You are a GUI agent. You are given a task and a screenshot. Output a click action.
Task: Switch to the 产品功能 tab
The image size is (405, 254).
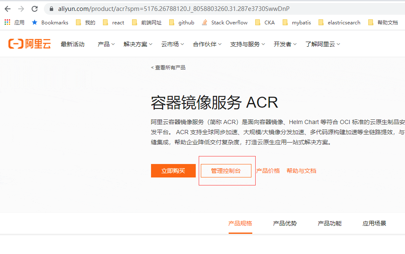[x=329, y=223]
